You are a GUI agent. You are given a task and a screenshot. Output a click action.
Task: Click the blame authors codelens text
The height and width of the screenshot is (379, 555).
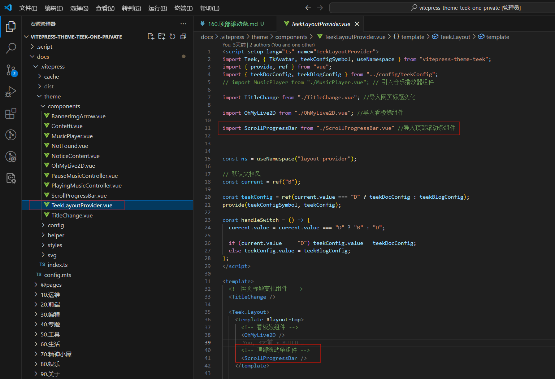point(269,45)
